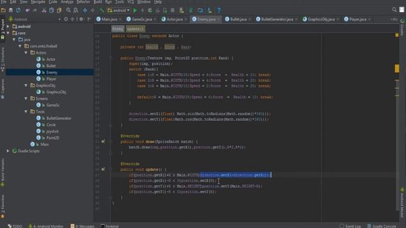Image resolution: width=406 pixels, height=228 pixels.
Task: Expand the android module node
Action: pos(8,27)
